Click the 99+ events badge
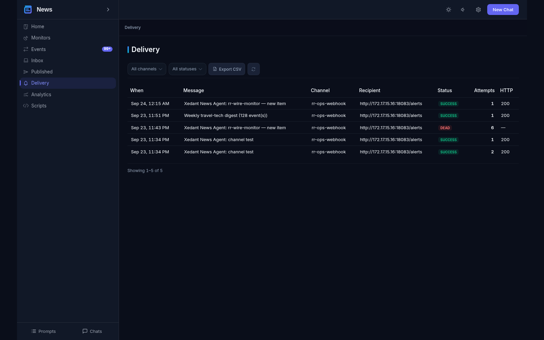The height and width of the screenshot is (340, 544). tap(107, 49)
